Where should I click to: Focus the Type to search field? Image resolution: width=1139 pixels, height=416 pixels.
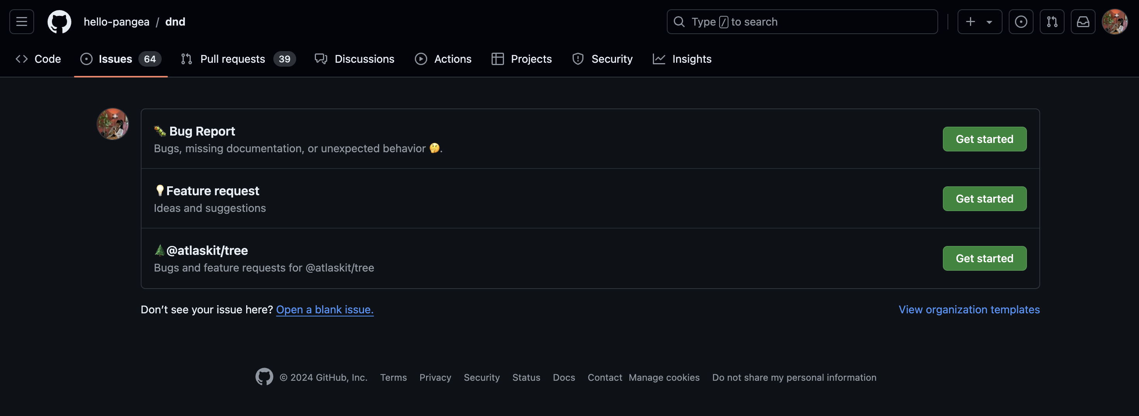tap(802, 22)
